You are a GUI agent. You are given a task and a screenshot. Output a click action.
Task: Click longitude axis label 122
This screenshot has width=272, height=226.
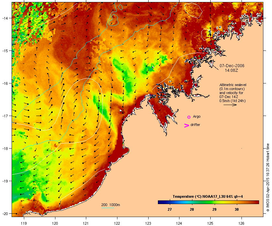click(117, 223)
